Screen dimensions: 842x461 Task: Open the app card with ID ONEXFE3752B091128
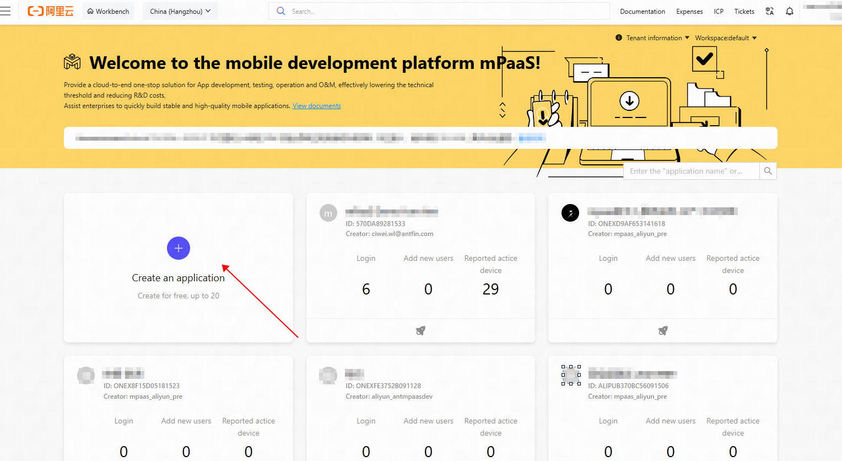[x=420, y=408]
